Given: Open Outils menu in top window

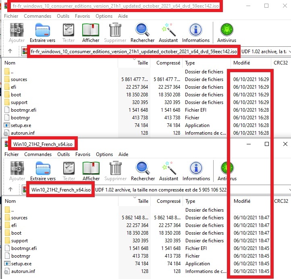Looking at the screenshot, I should (63, 16).
